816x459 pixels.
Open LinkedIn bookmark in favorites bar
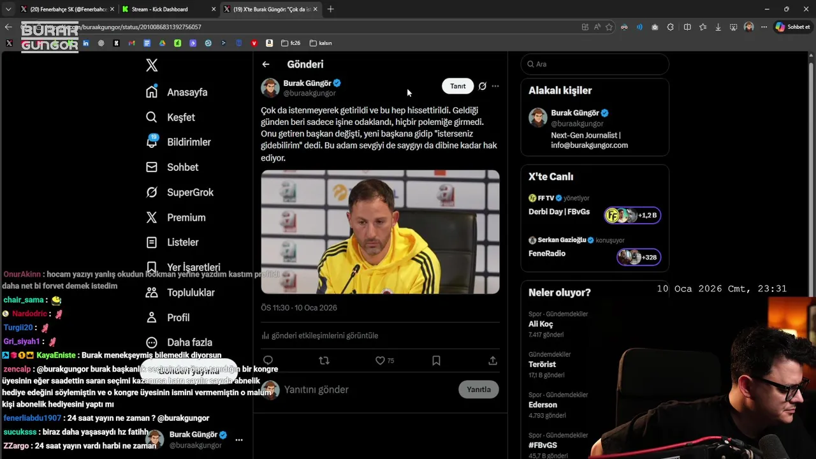coord(85,43)
